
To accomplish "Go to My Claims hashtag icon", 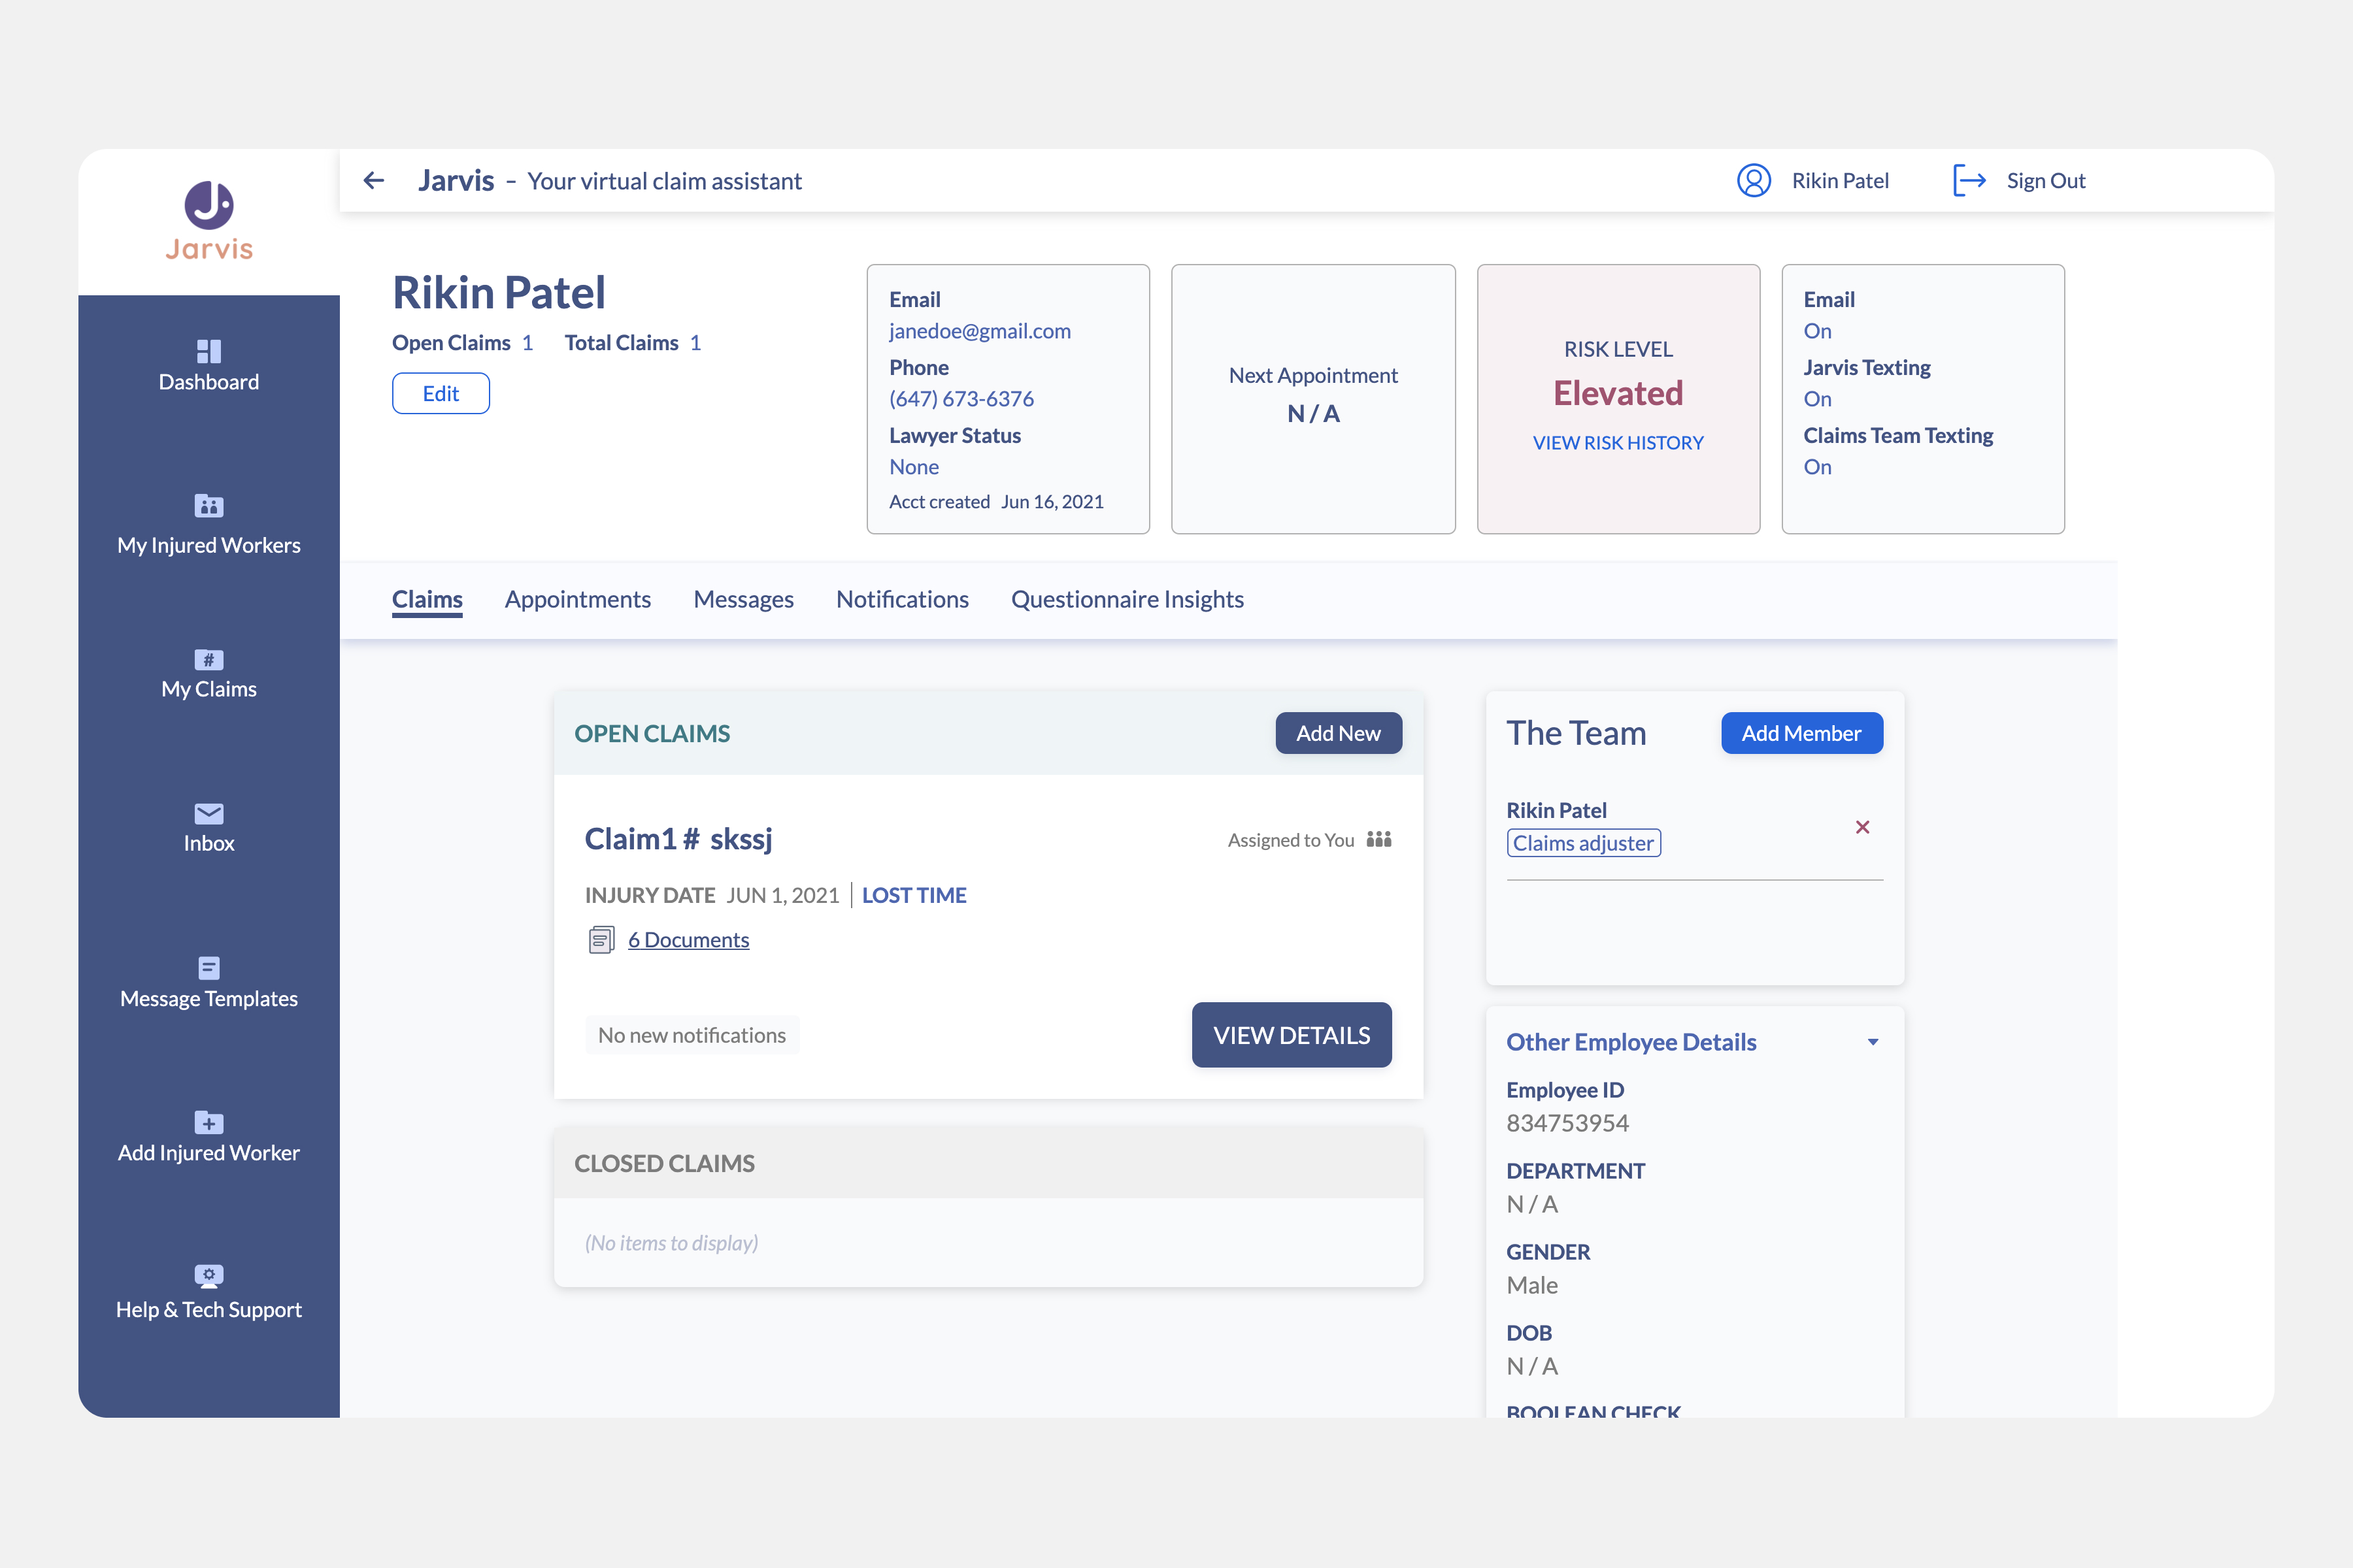I will point(208,660).
